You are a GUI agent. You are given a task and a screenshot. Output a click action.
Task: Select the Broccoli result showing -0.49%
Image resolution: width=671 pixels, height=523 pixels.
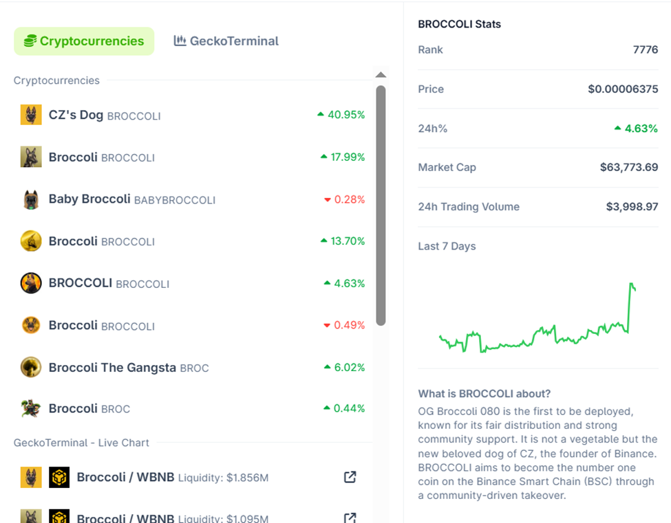(x=101, y=325)
